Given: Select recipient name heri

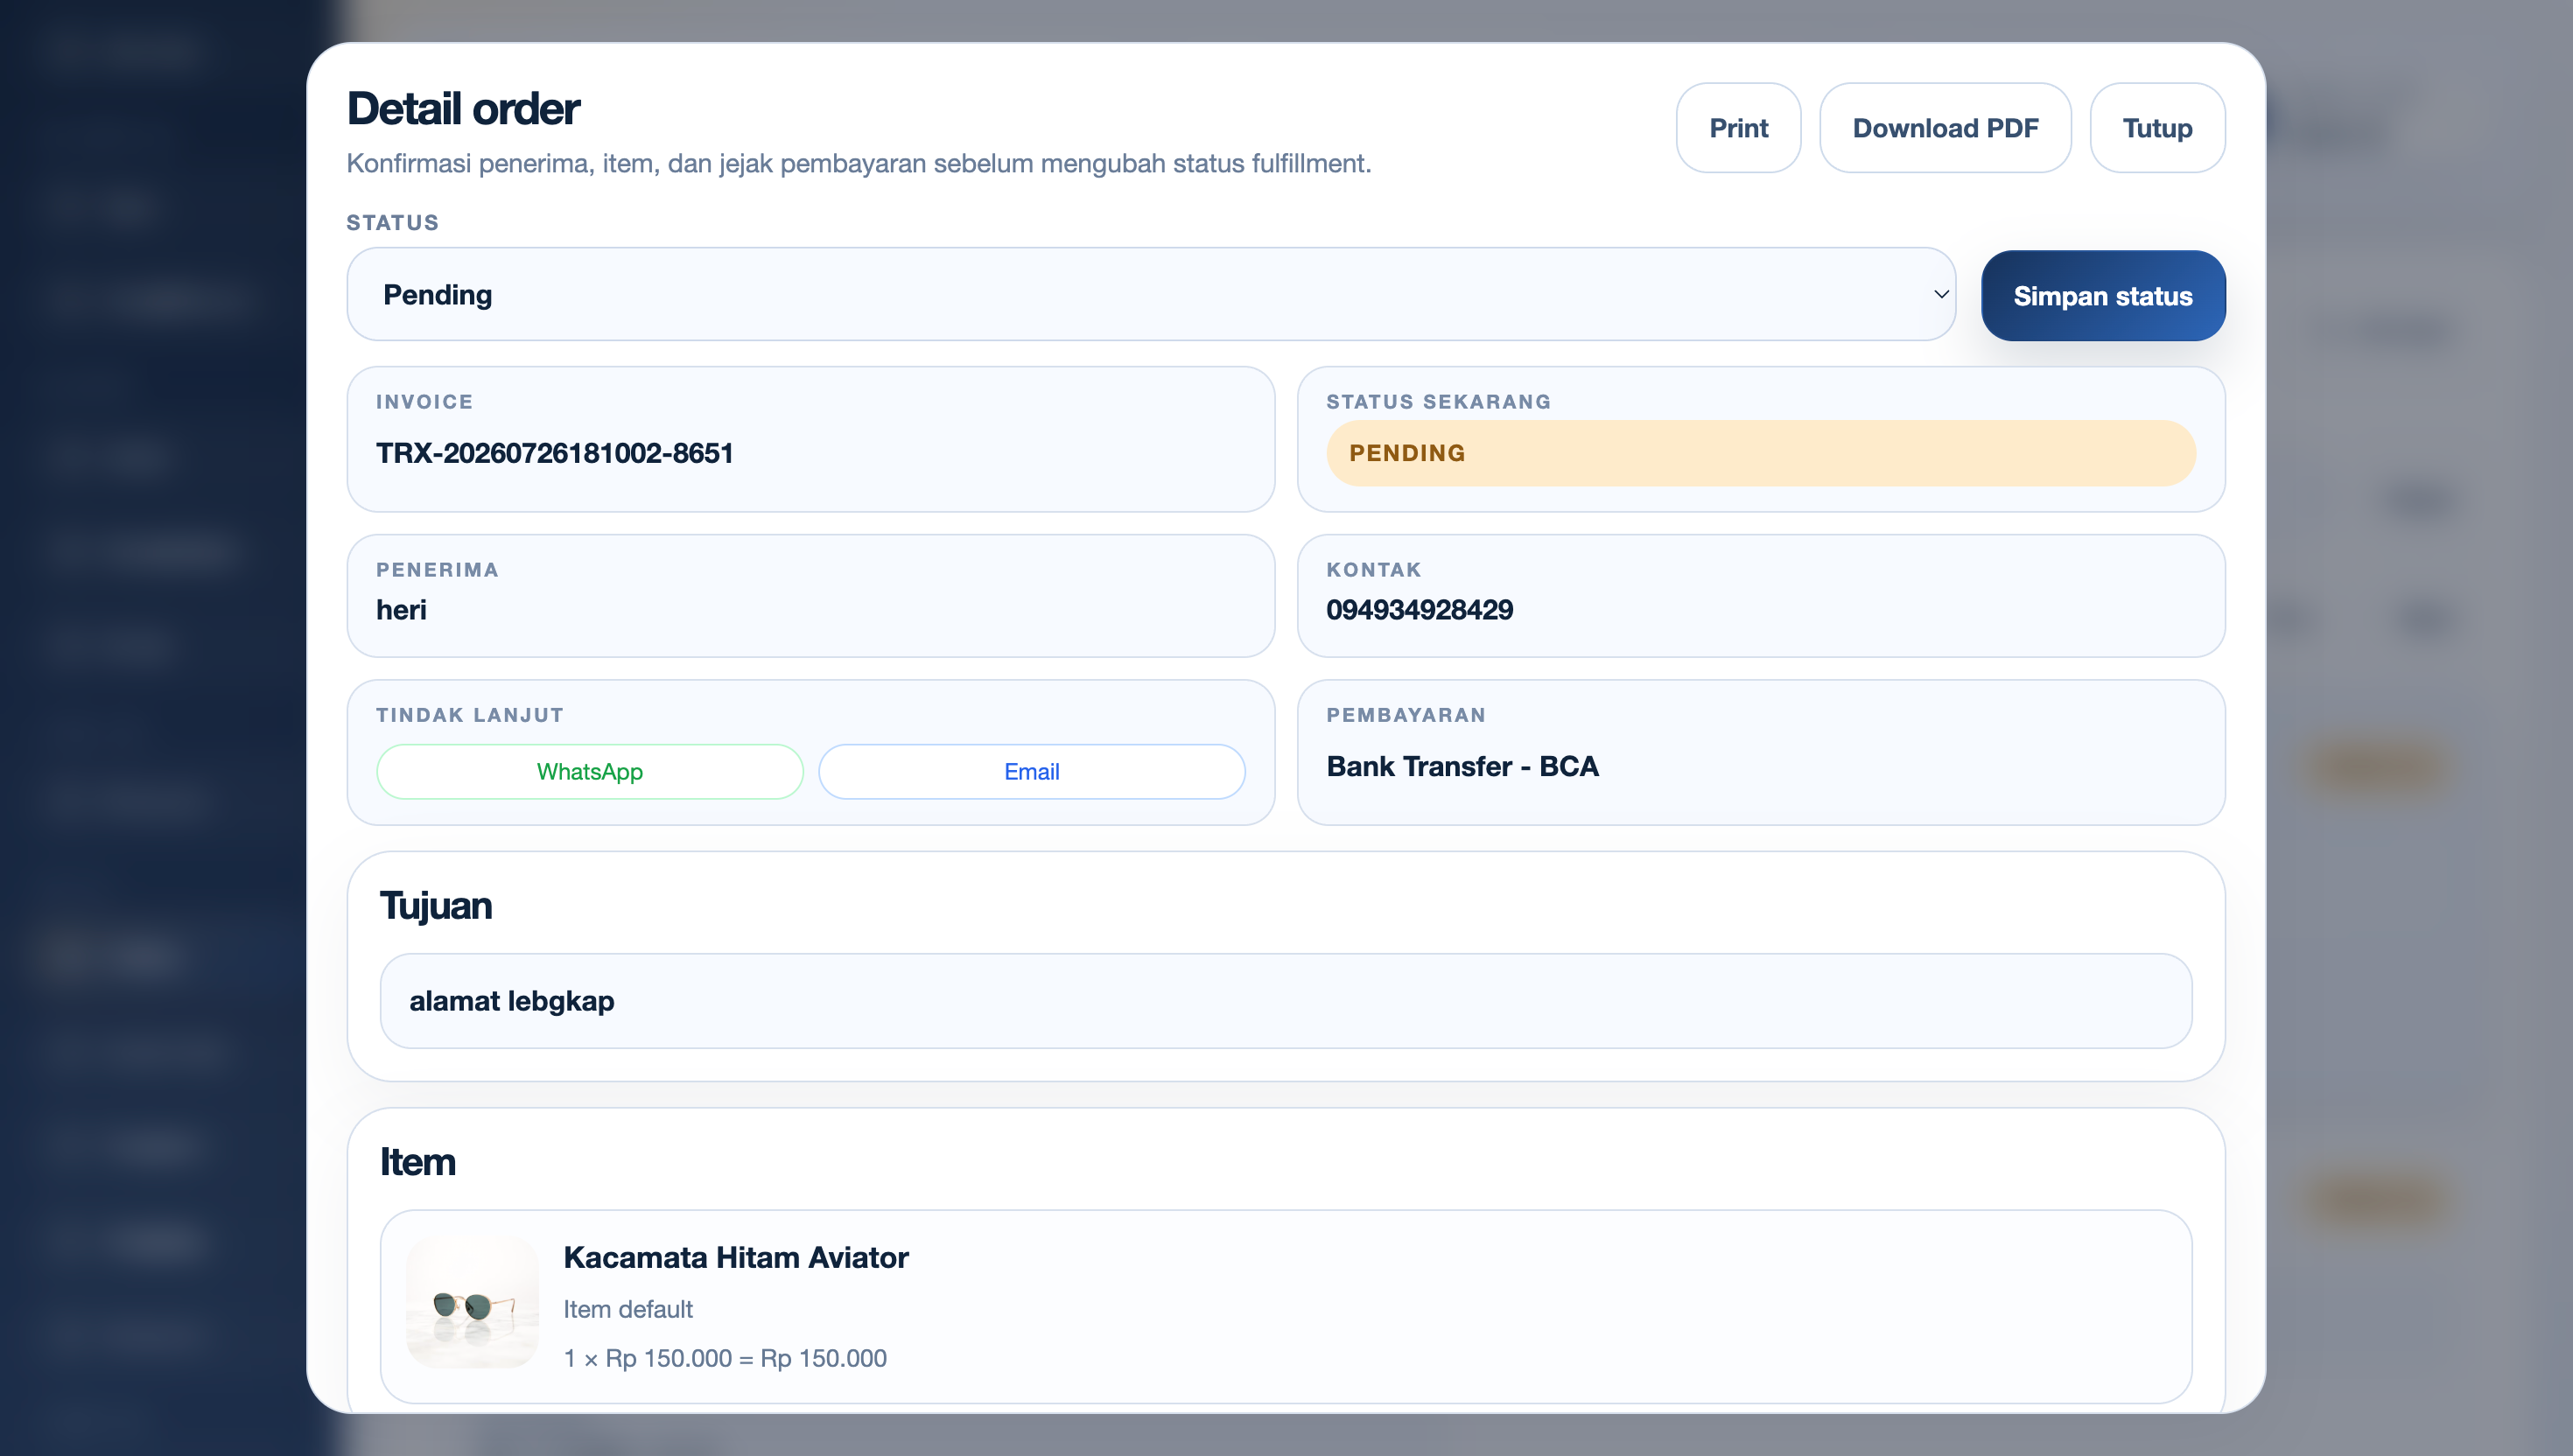Looking at the screenshot, I should [x=401, y=609].
